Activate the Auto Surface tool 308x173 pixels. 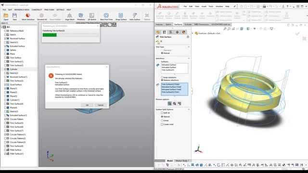[x=135, y=16]
